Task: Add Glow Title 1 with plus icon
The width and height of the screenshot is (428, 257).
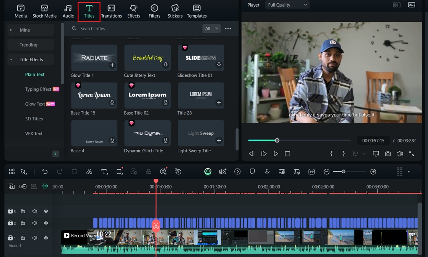Action: [x=112, y=65]
